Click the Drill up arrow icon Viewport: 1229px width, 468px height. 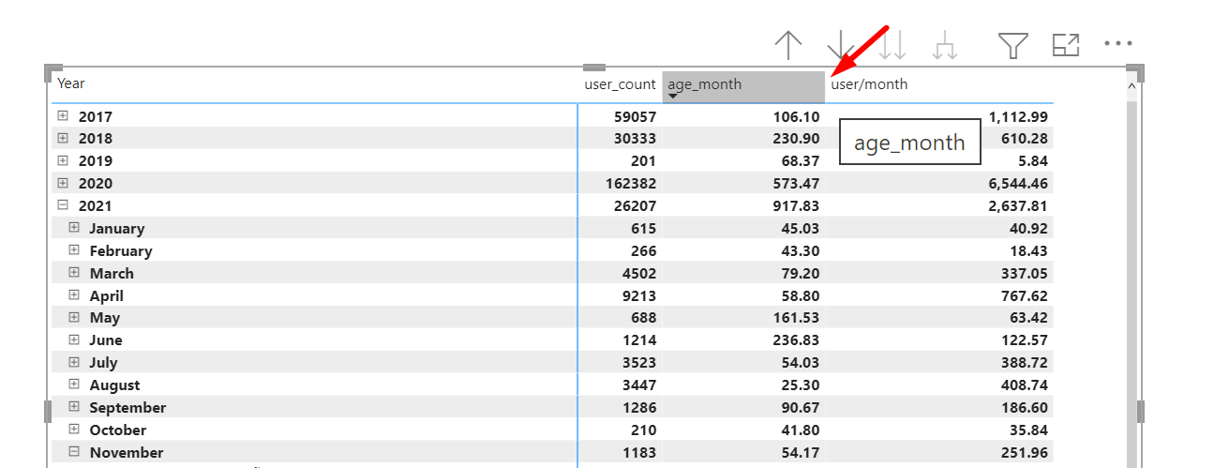tap(789, 44)
